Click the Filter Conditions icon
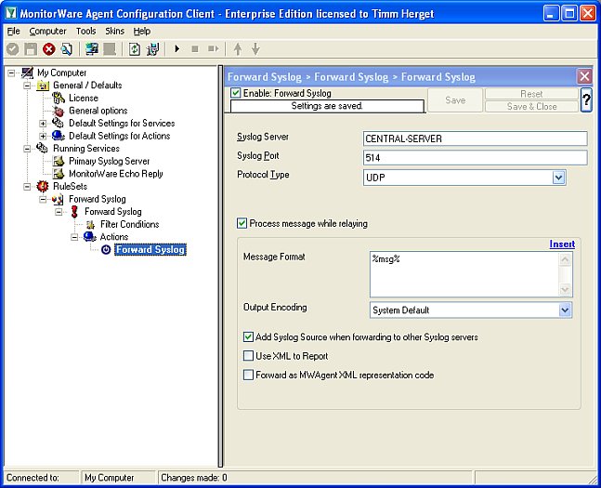This screenshot has width=601, height=488. tap(90, 224)
